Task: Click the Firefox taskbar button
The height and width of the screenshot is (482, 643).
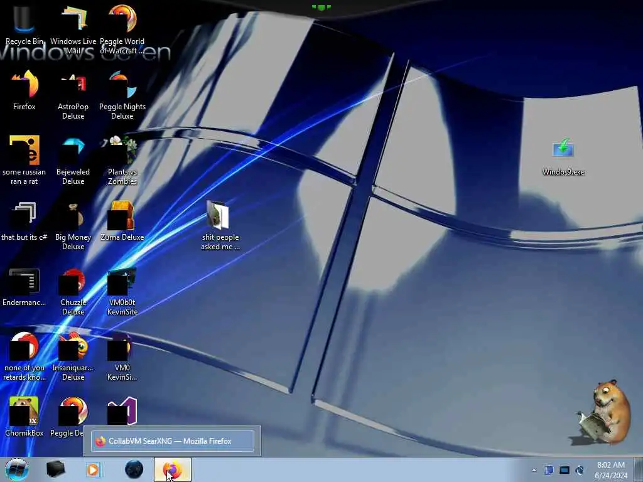Action: click(173, 469)
